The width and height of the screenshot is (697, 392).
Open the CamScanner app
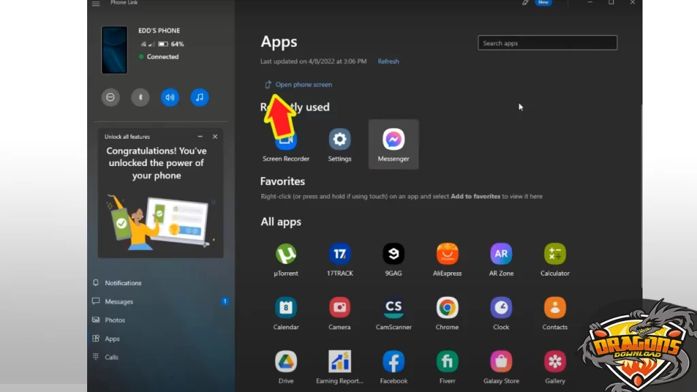(393, 308)
